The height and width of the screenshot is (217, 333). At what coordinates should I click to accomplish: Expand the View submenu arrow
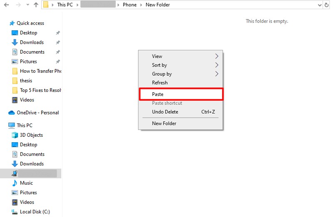point(216,56)
